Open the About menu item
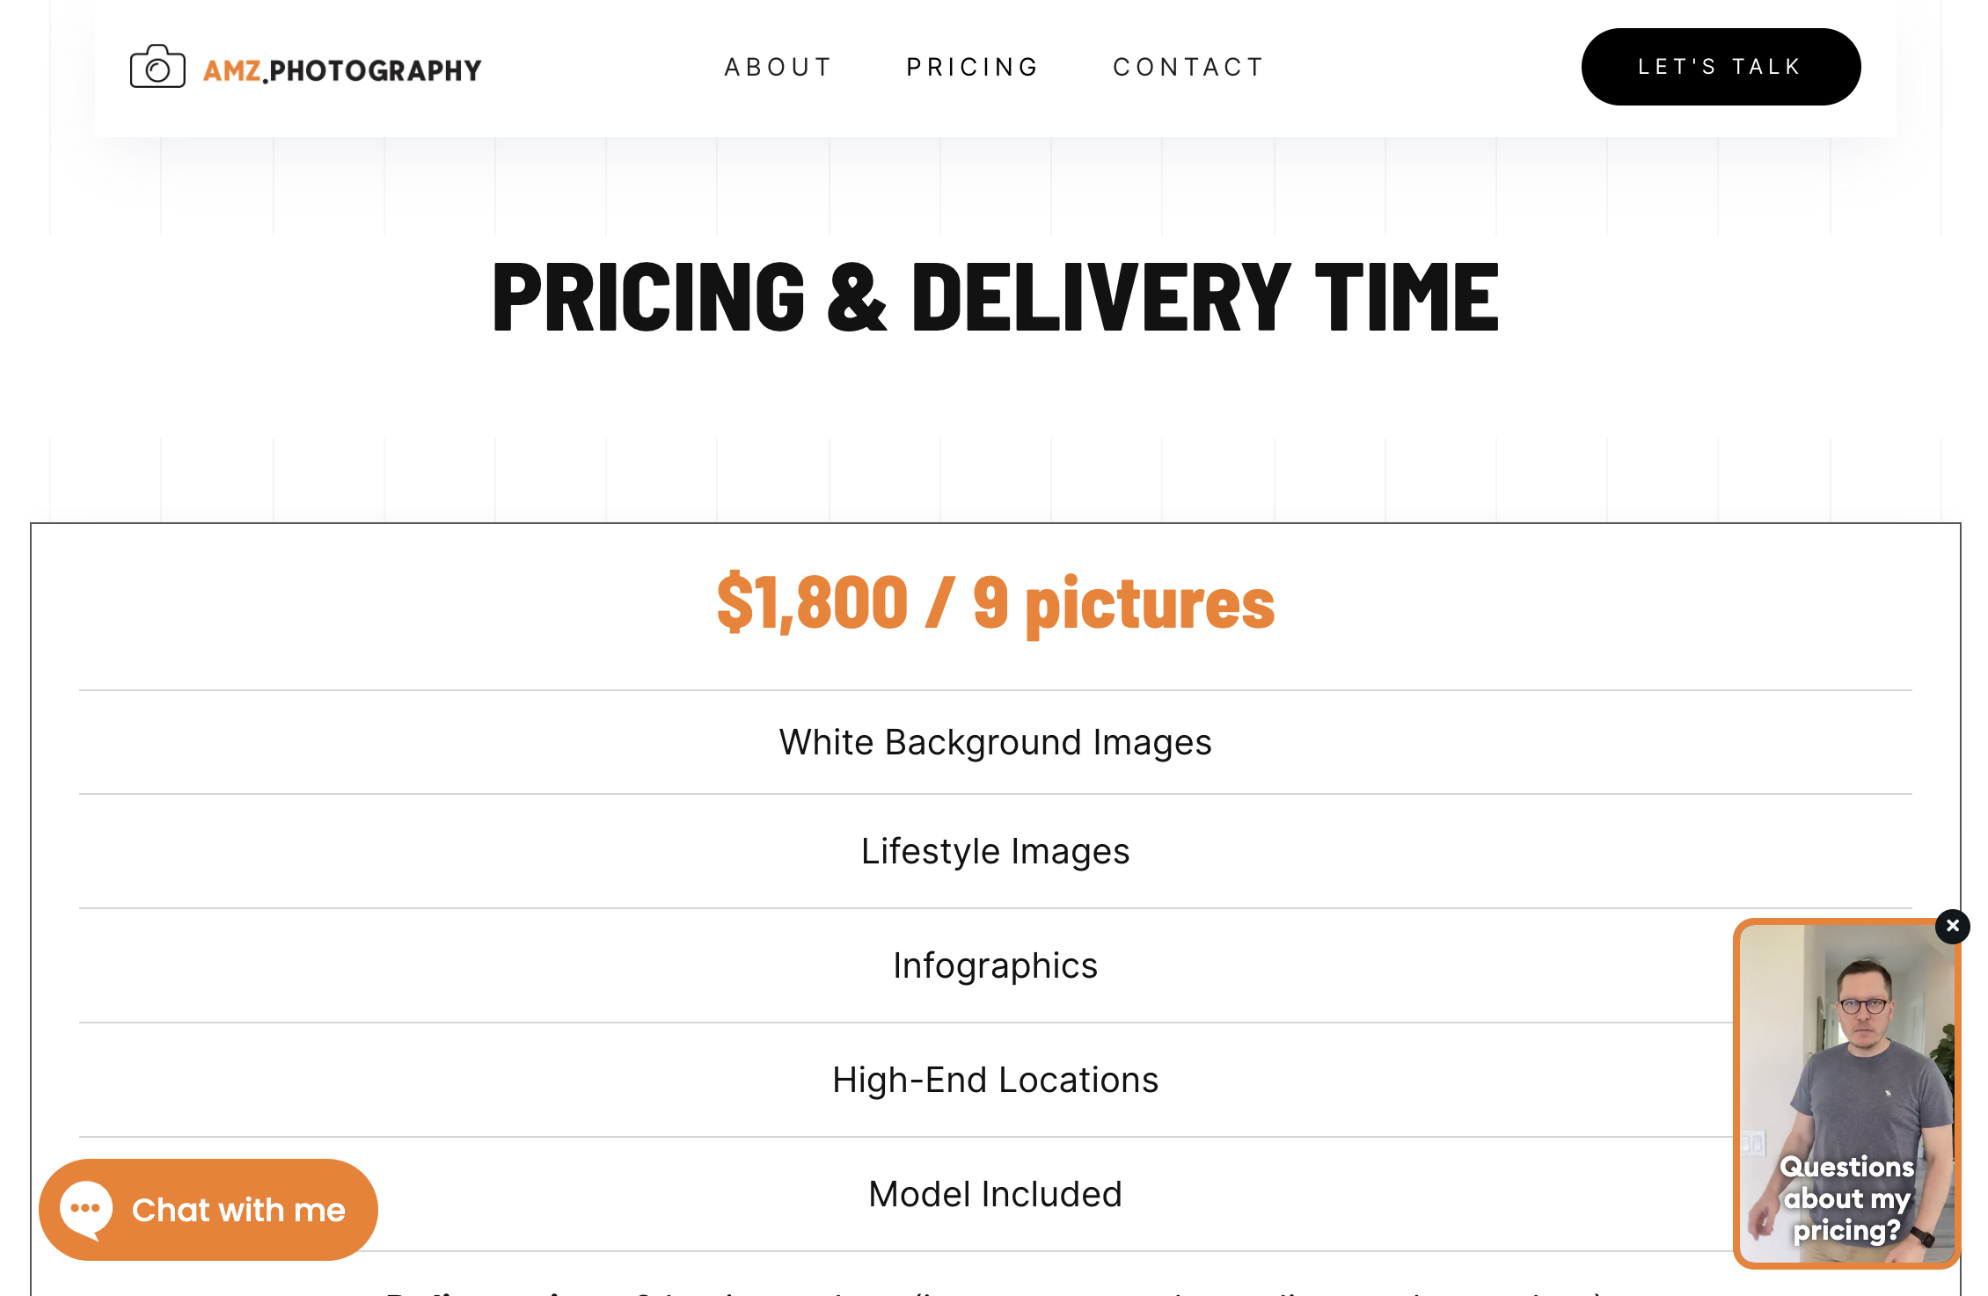 coord(778,67)
